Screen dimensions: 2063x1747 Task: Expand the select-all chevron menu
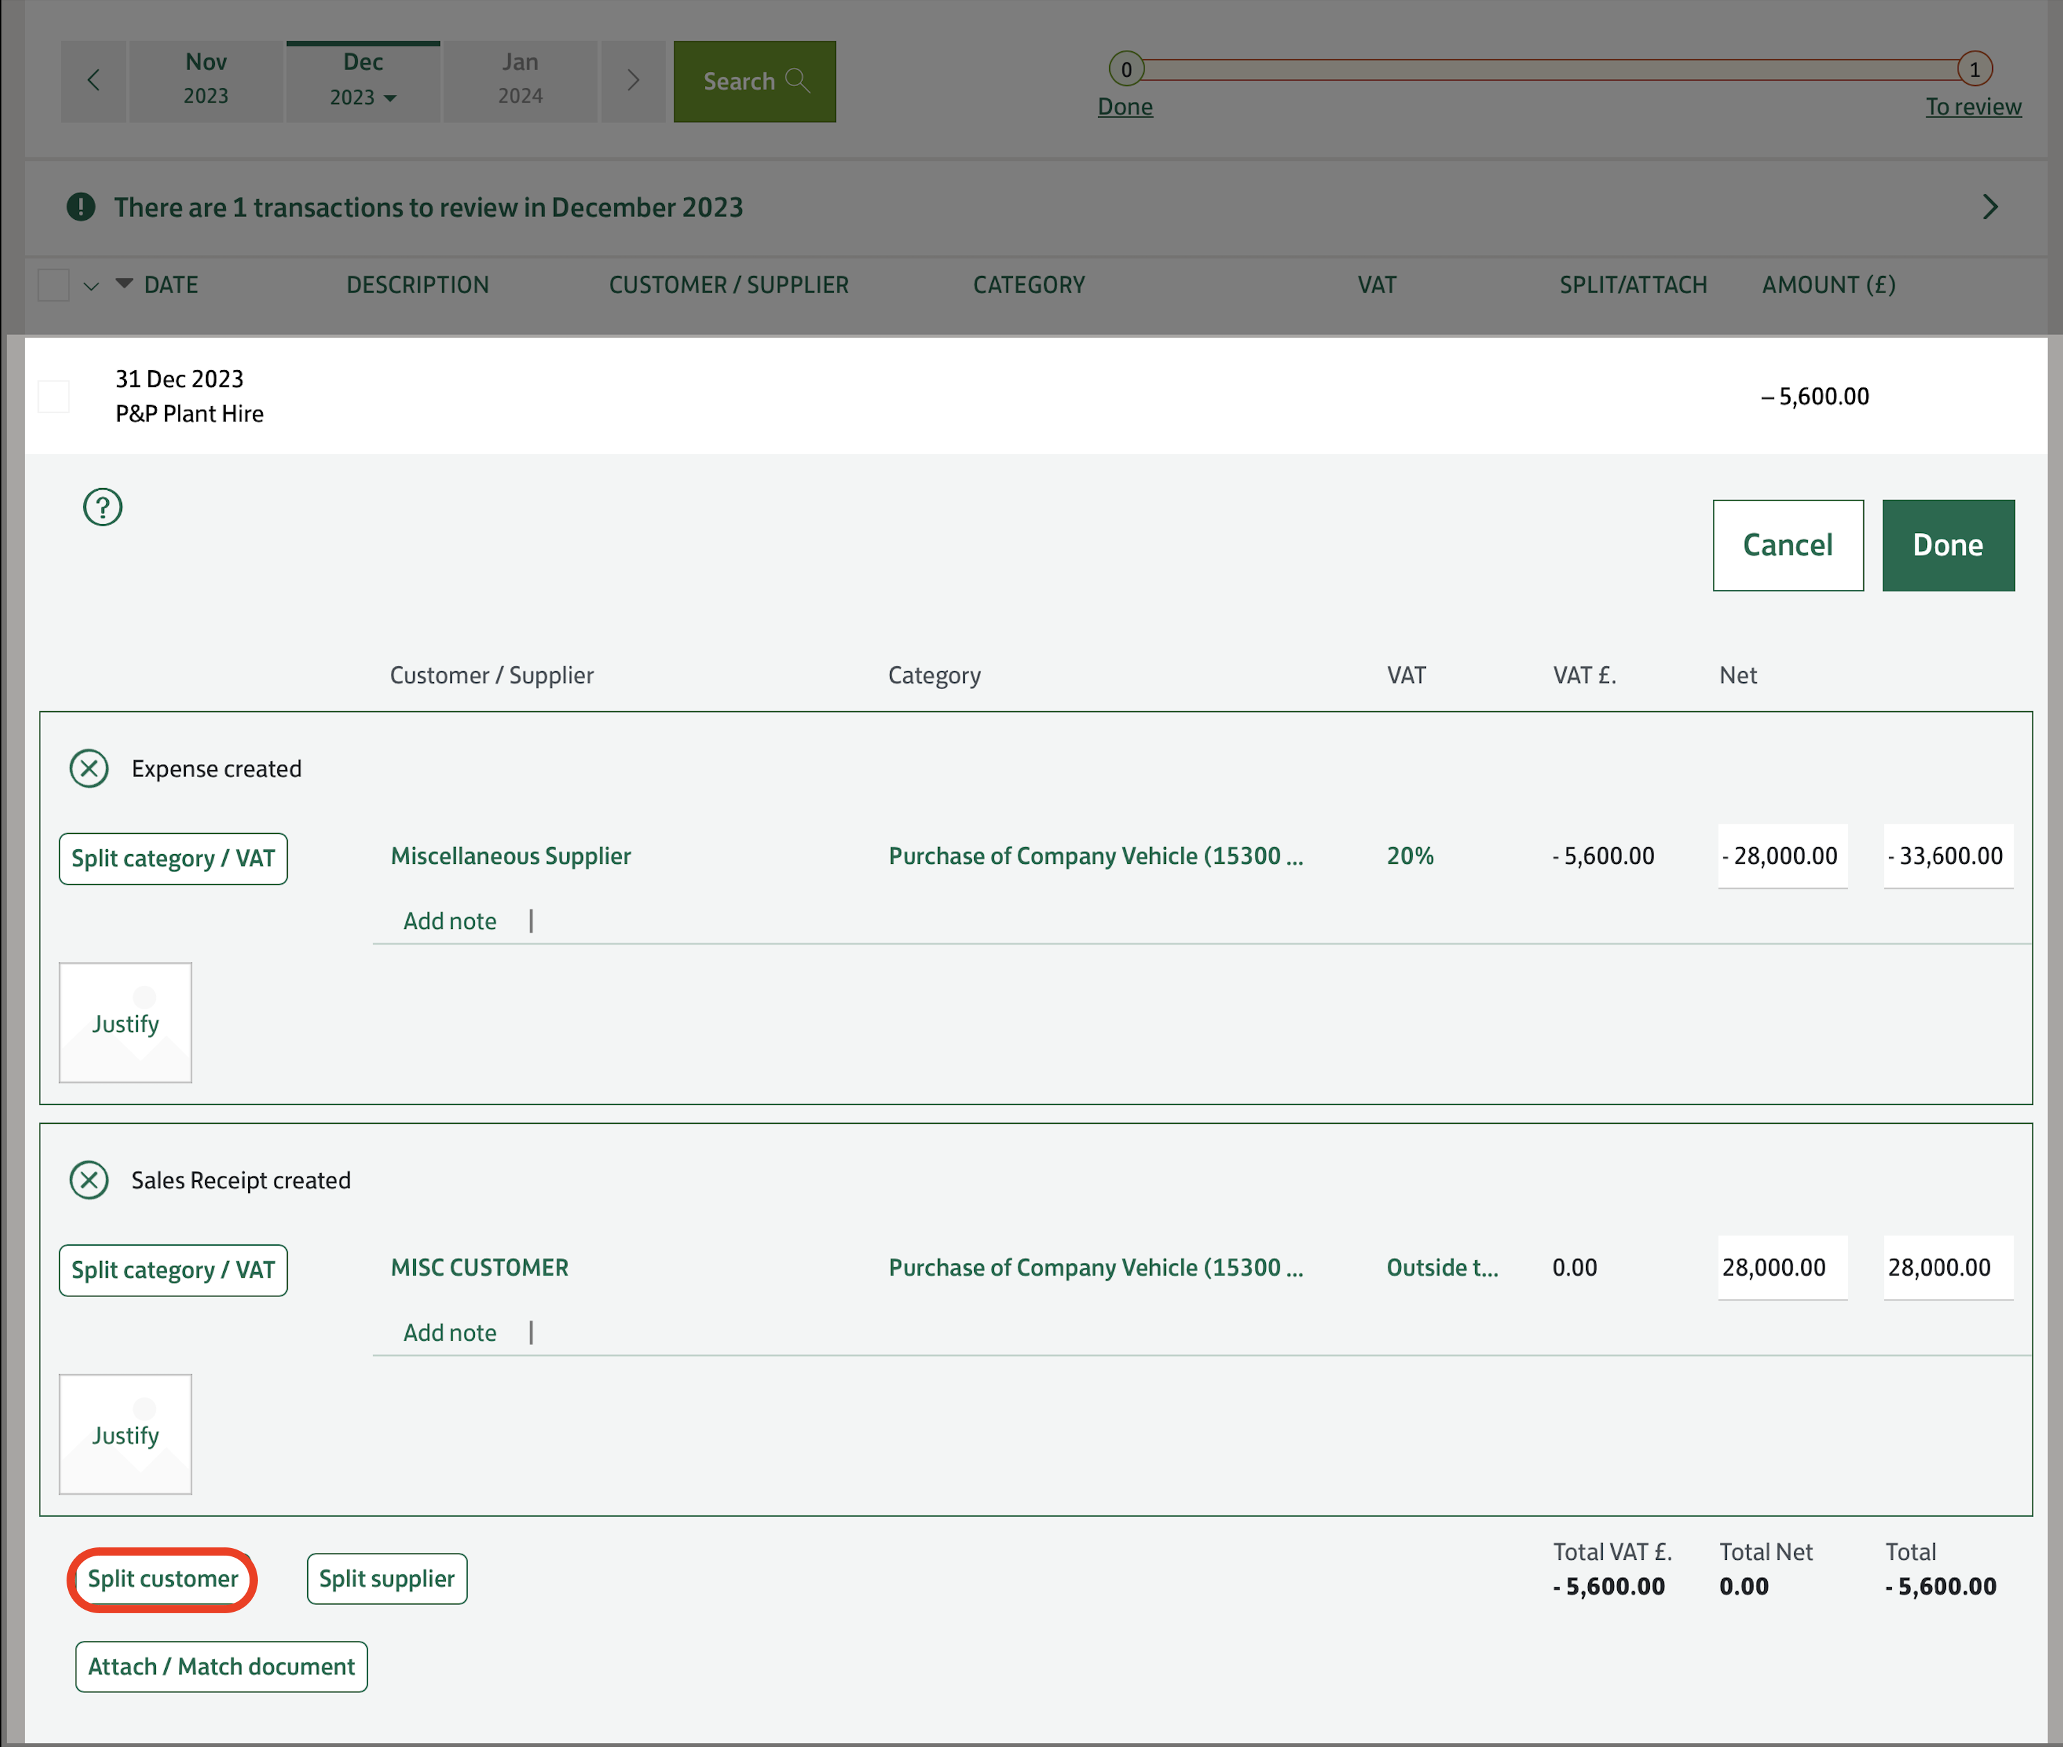pos(91,286)
